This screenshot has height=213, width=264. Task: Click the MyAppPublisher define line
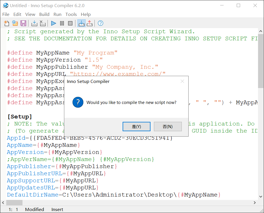pos(83,67)
